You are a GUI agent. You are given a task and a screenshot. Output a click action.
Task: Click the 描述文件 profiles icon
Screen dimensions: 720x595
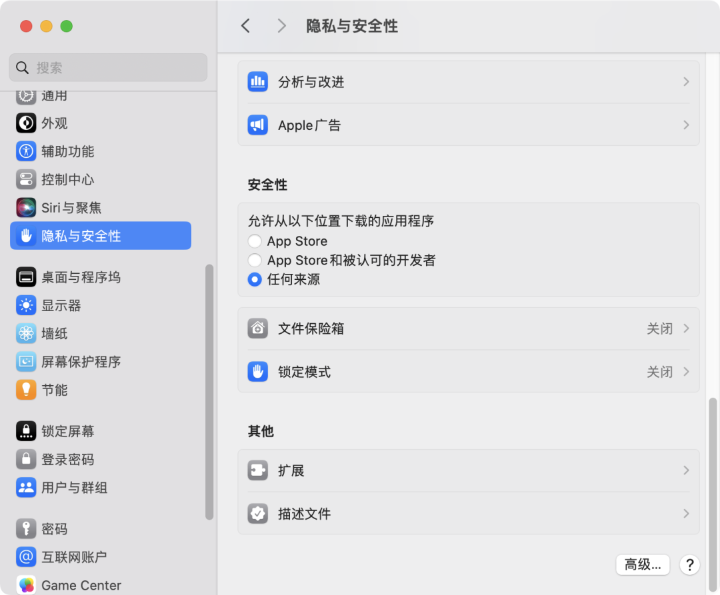257,513
